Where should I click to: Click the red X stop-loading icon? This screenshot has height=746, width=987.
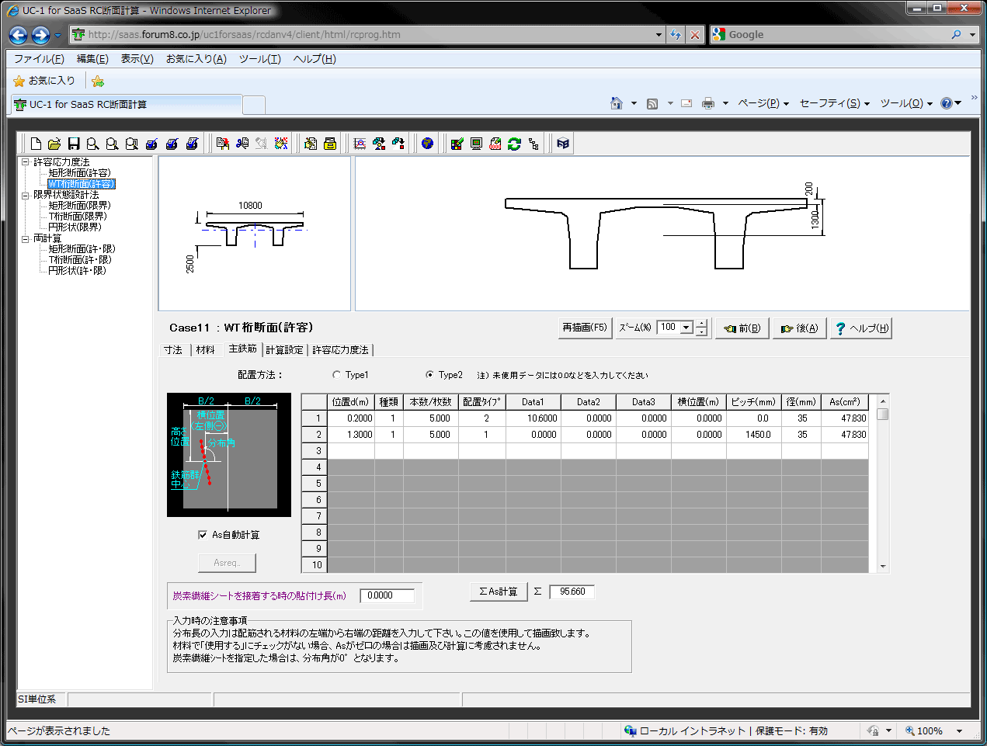click(x=695, y=35)
